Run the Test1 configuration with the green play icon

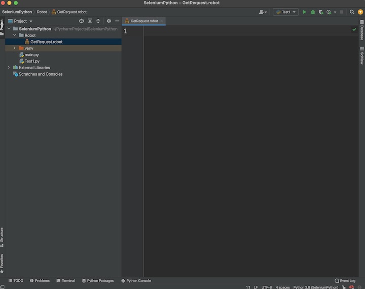[304, 12]
